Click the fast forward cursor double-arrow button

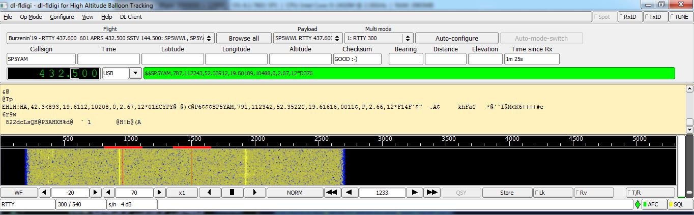432,193
